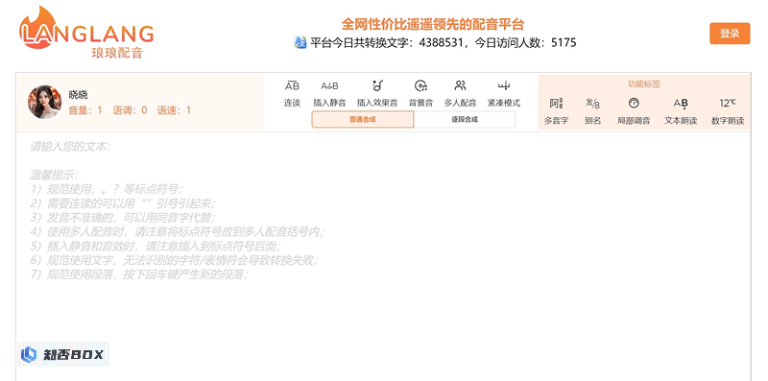The image size is (768, 381).
Task: Click the translate icon beside platform statistics
Action: point(300,42)
